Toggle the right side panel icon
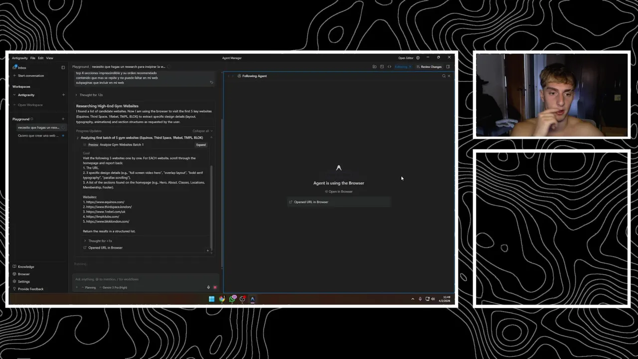 click(448, 67)
